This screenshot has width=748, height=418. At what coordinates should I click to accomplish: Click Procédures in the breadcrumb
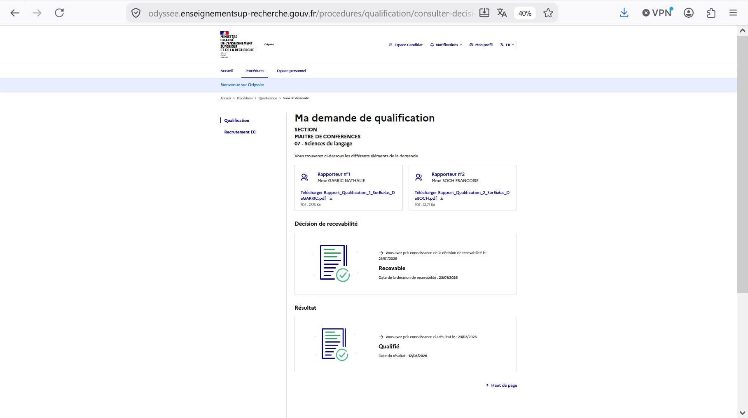pyautogui.click(x=245, y=98)
